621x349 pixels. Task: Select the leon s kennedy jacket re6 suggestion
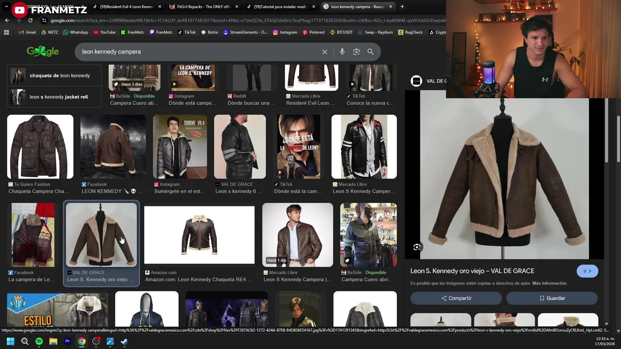pyautogui.click(x=54, y=97)
